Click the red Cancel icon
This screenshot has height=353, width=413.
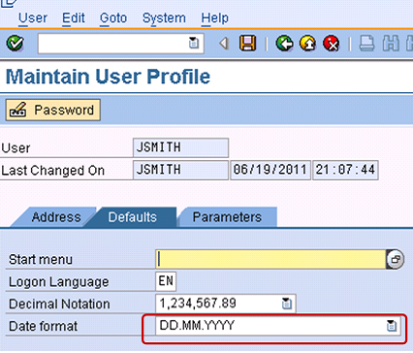pos(332,43)
